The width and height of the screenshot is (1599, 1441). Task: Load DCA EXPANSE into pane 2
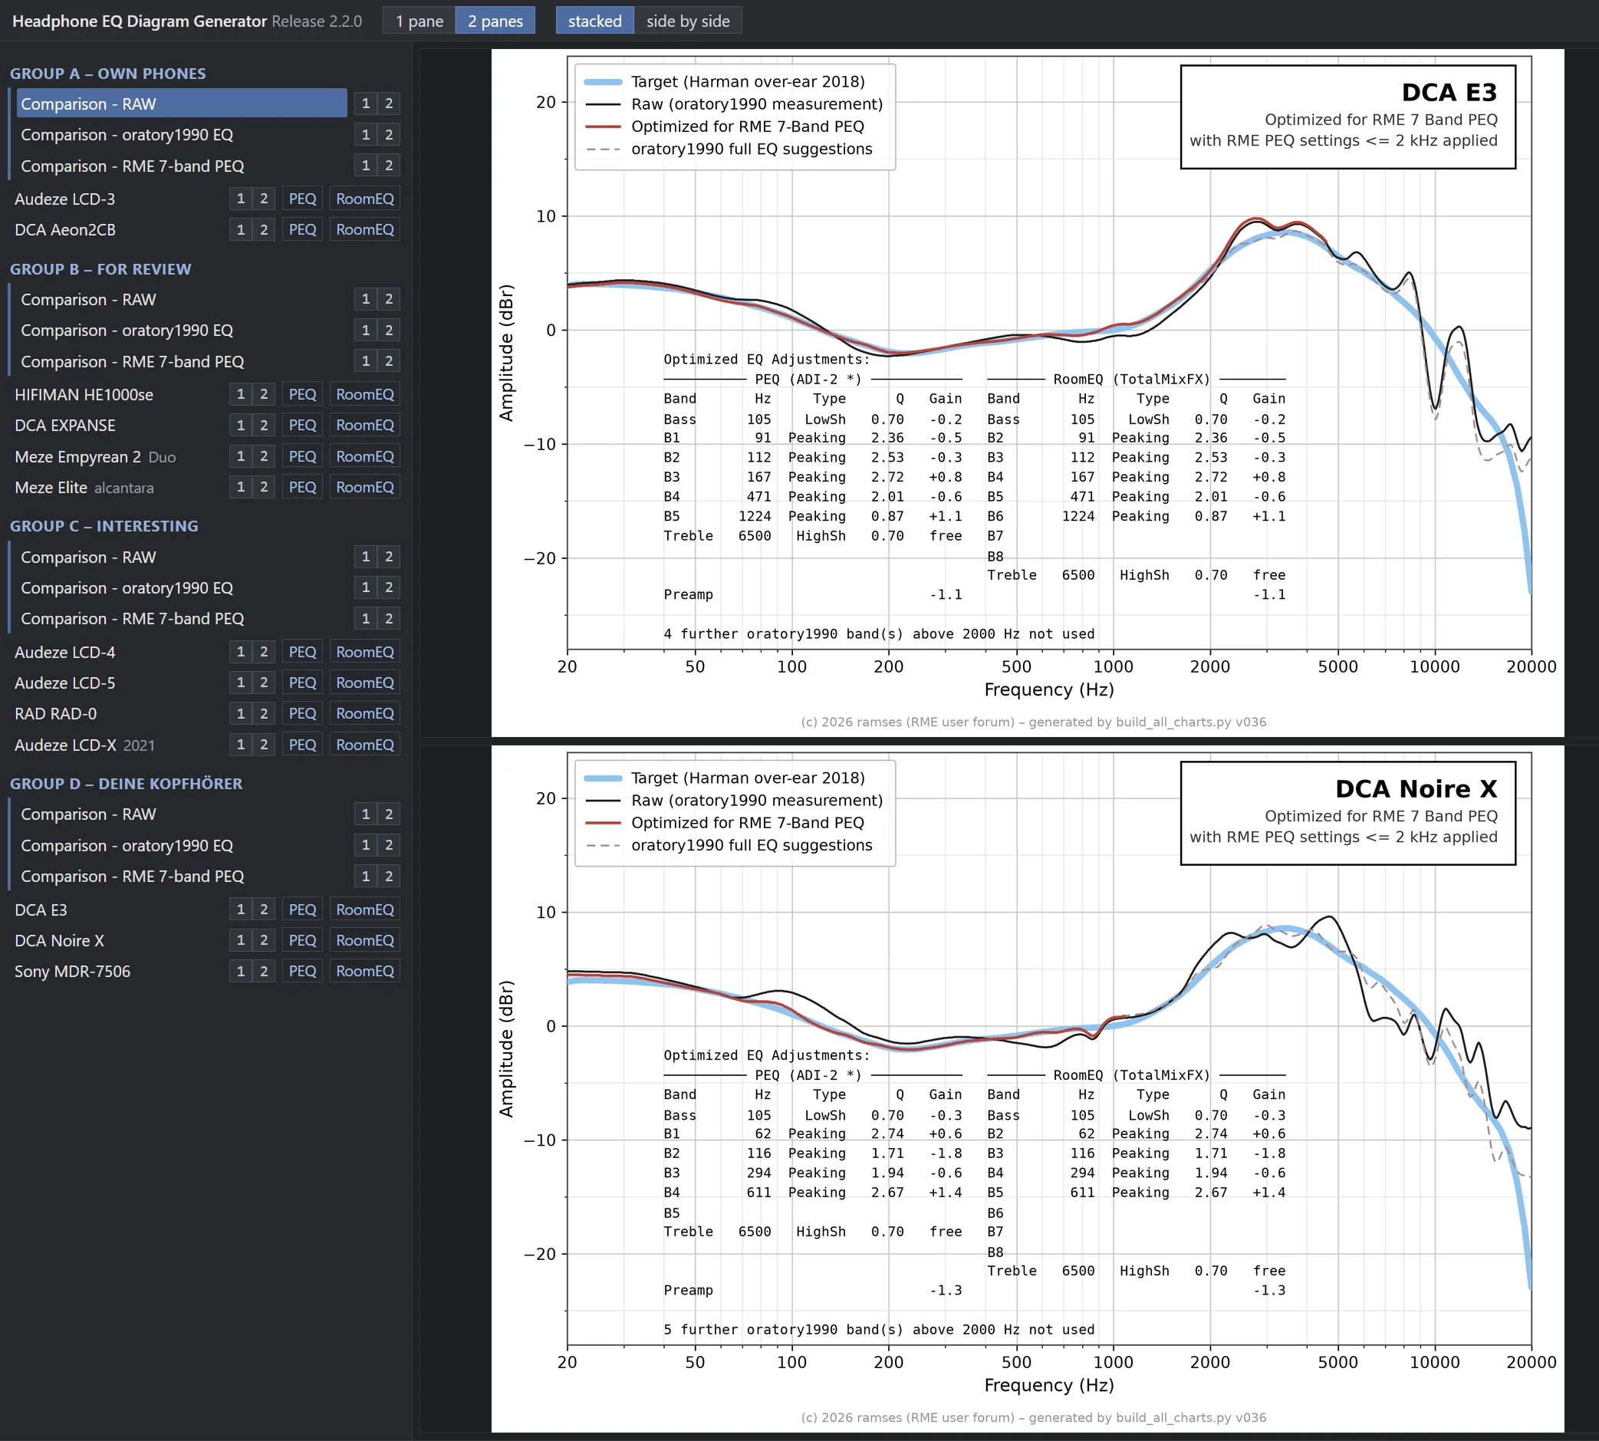point(264,425)
